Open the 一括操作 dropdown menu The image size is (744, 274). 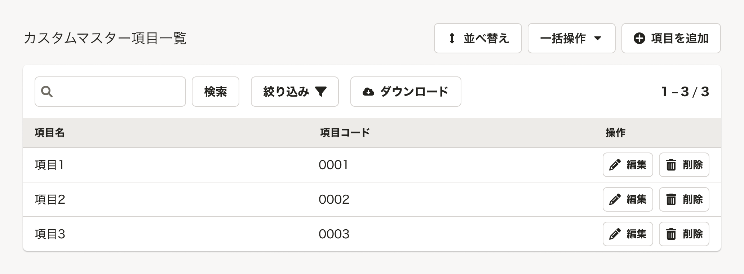[571, 38]
